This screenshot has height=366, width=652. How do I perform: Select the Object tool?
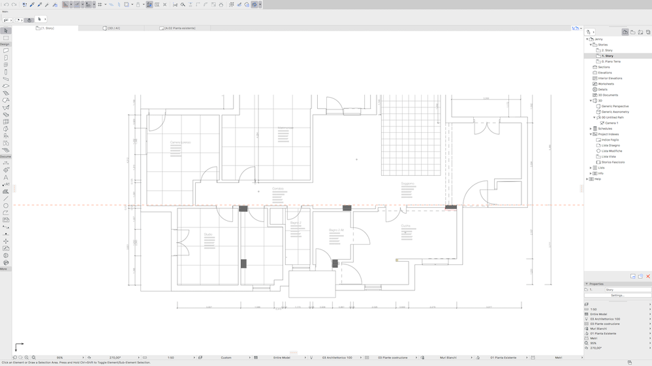(6, 135)
